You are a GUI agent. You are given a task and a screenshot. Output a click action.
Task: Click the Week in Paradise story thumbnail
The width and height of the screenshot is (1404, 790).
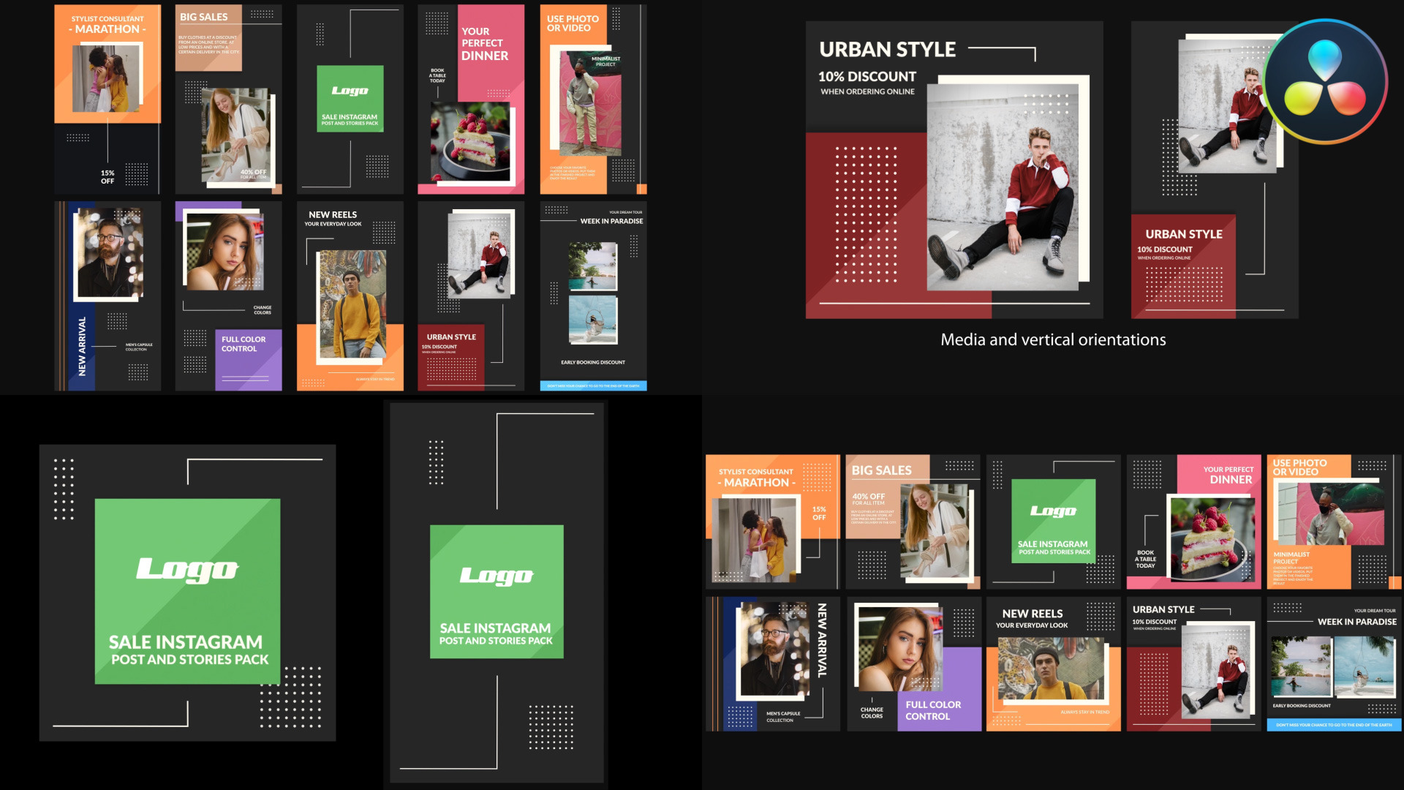click(593, 296)
